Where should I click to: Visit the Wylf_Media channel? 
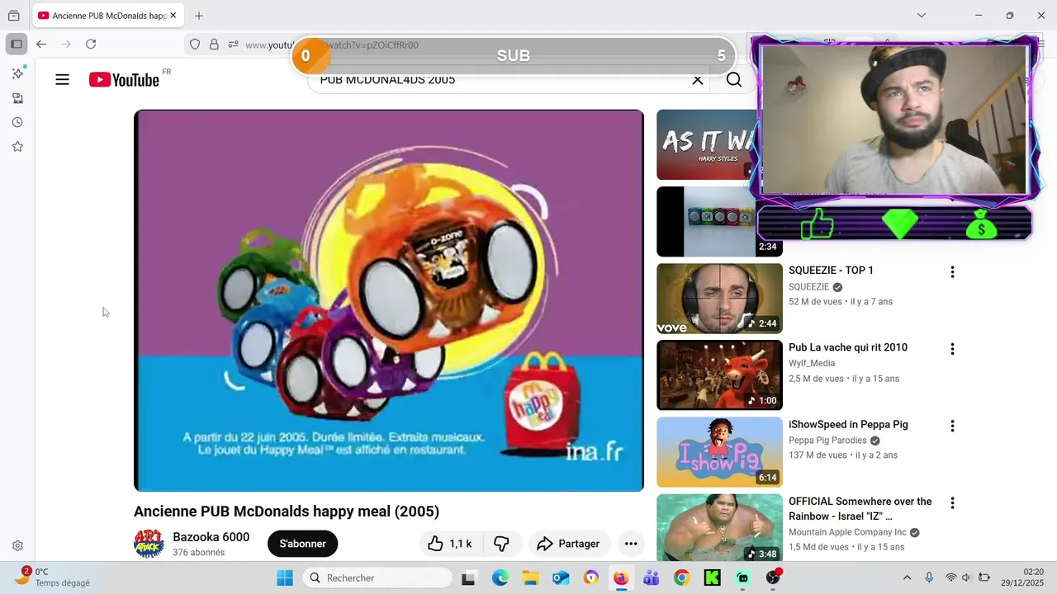point(812,363)
